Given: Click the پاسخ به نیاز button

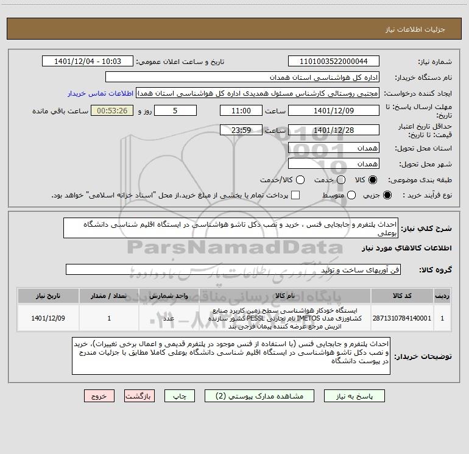Looking at the screenshot, I should tap(354, 396).
